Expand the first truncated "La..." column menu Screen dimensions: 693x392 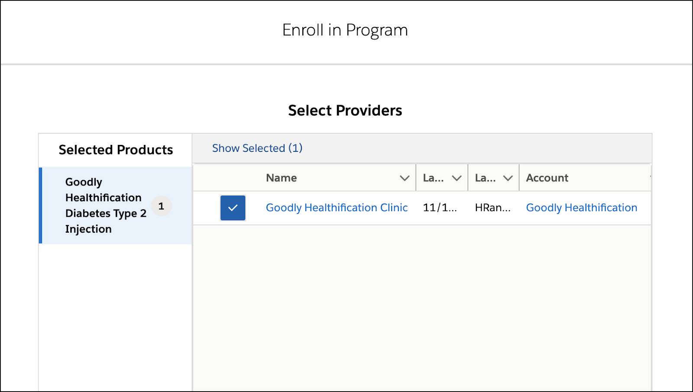(x=456, y=177)
